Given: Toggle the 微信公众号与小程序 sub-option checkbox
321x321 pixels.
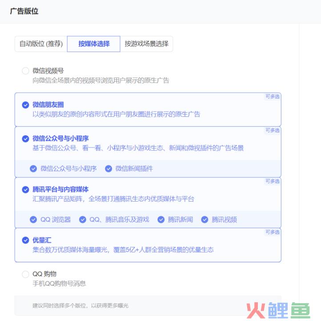Looking at the screenshot, I should (x=33, y=169).
